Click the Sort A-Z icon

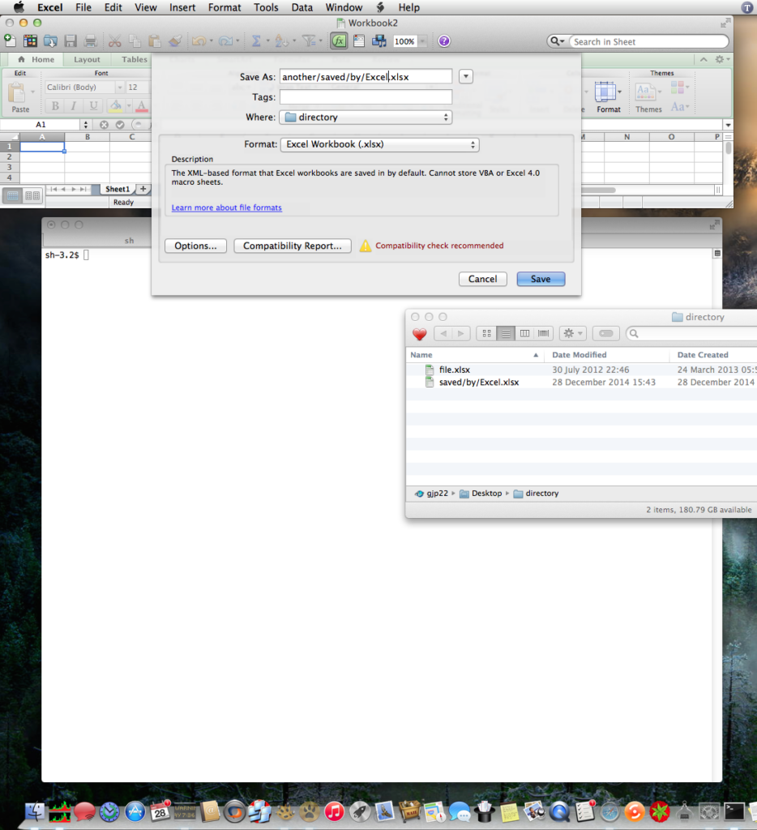281,41
